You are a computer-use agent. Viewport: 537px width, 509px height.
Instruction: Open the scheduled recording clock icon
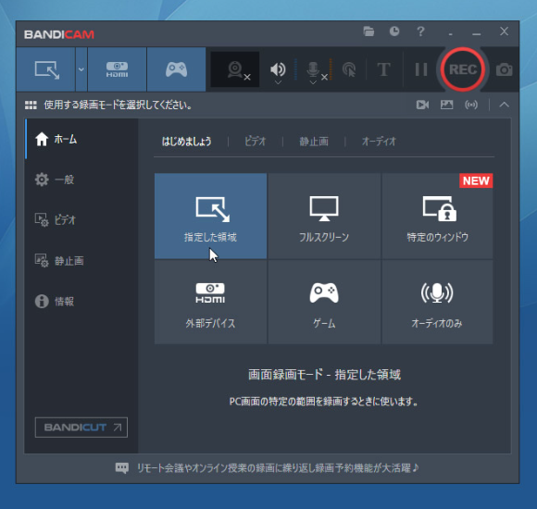[394, 31]
